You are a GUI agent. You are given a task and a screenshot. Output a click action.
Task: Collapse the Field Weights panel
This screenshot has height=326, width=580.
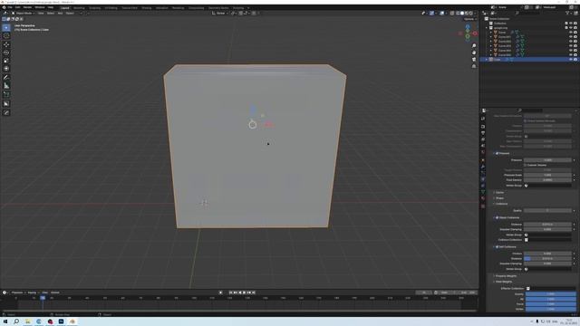tap(503, 282)
